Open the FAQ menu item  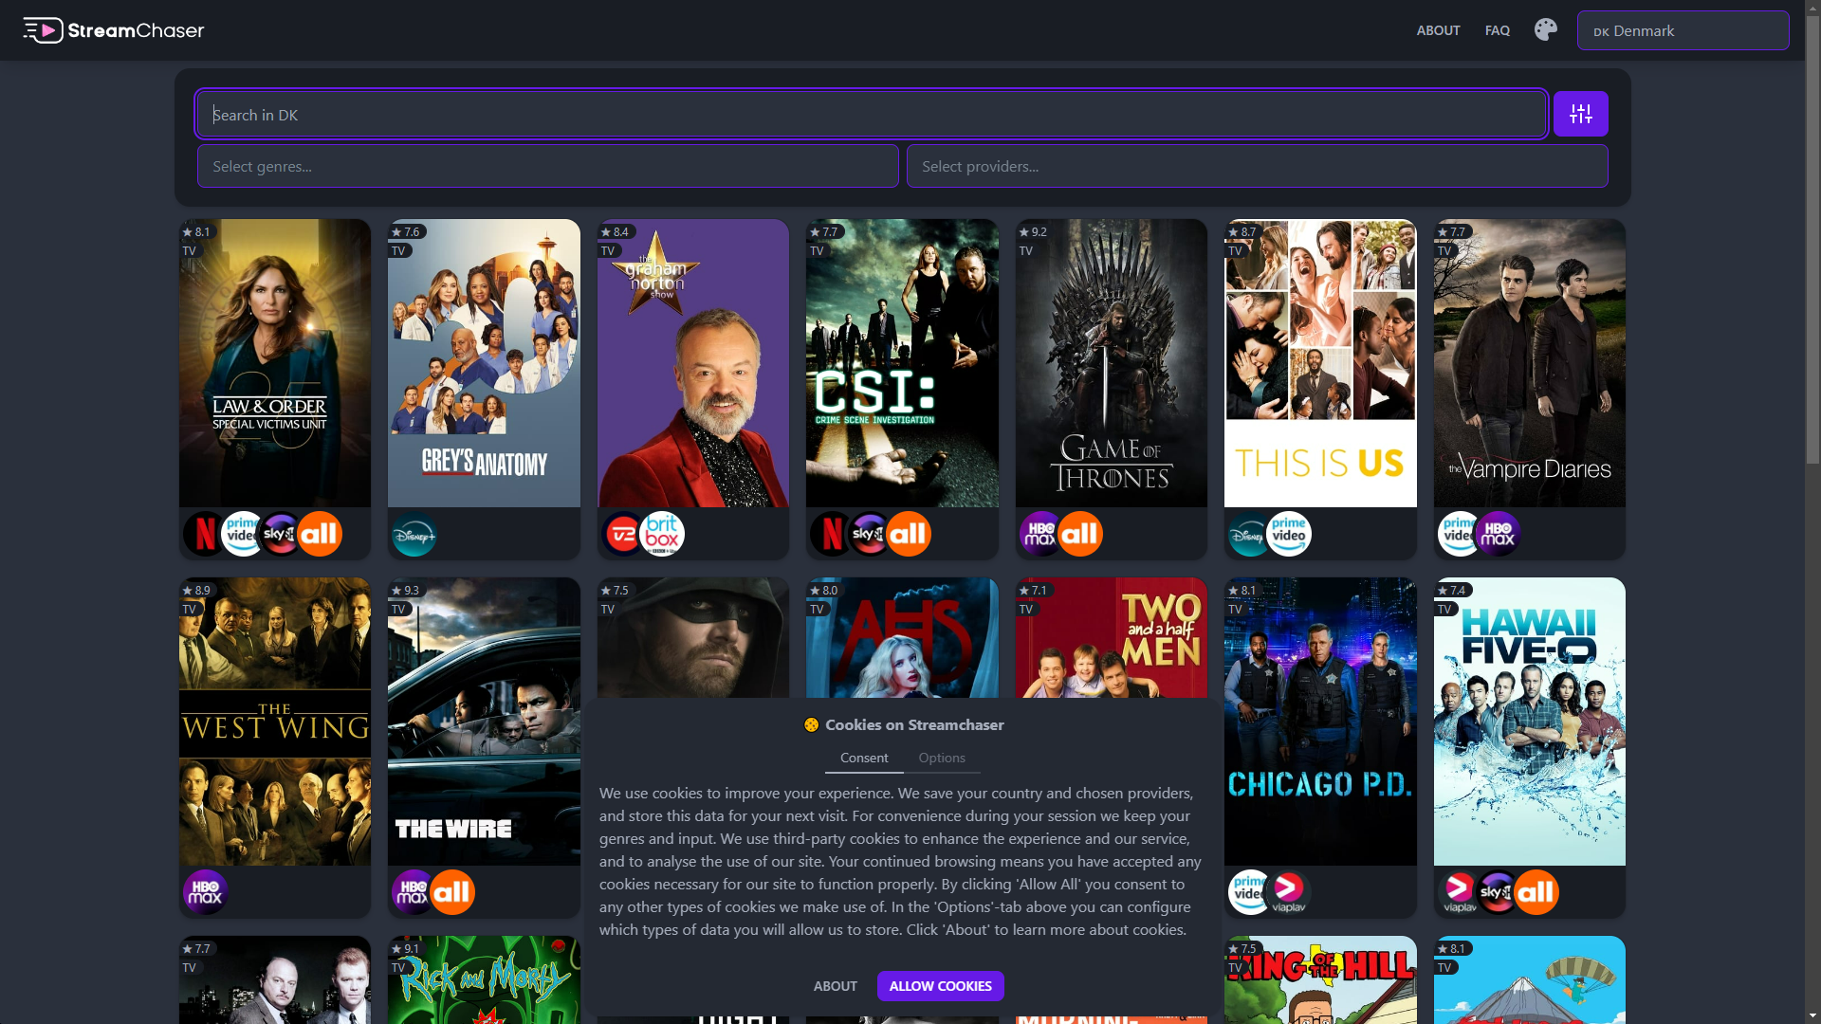(1498, 30)
